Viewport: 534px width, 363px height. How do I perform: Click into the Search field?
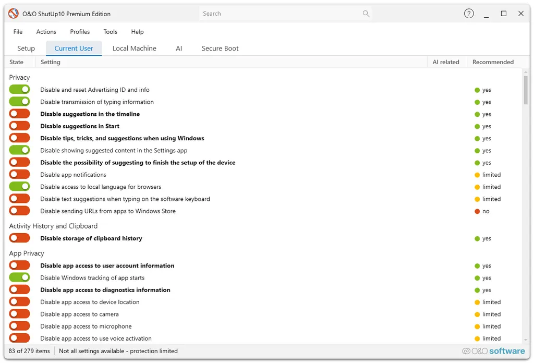coord(285,14)
